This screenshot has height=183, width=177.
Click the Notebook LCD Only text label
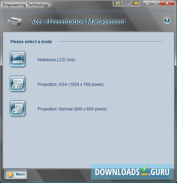click(56, 60)
